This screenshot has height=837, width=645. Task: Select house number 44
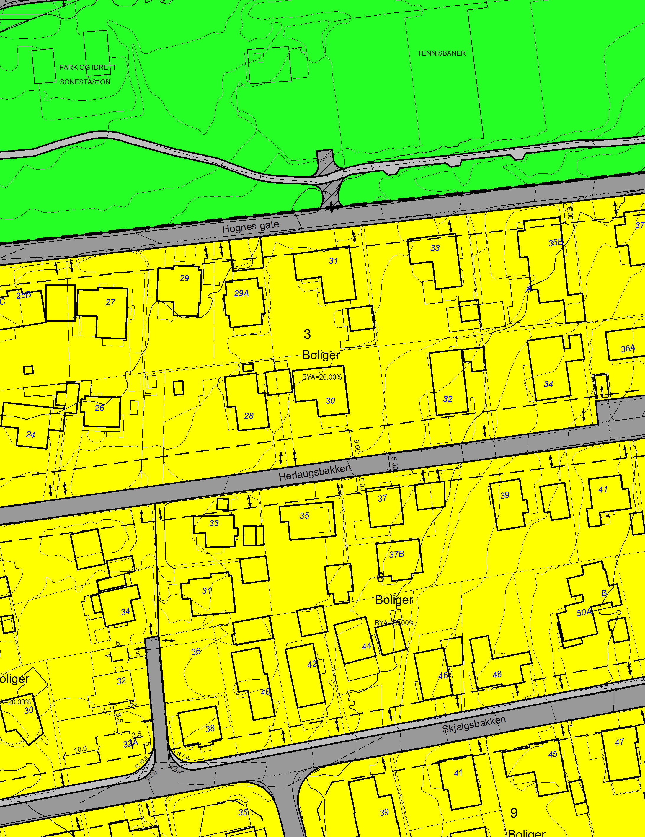(x=367, y=646)
